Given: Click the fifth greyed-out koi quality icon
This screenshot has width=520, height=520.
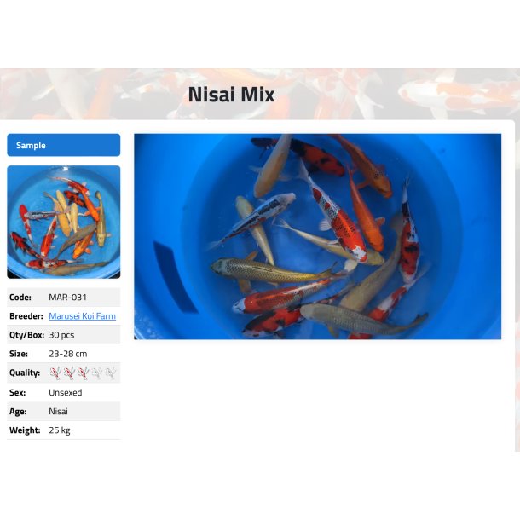Looking at the screenshot, I should pos(111,373).
